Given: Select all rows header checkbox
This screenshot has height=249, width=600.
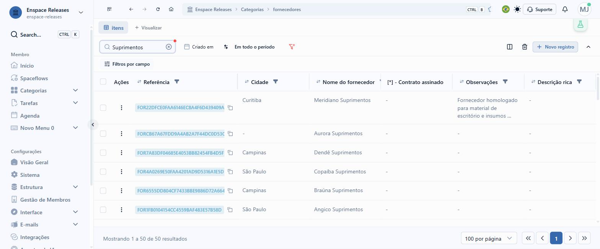Looking at the screenshot, I should (x=103, y=82).
